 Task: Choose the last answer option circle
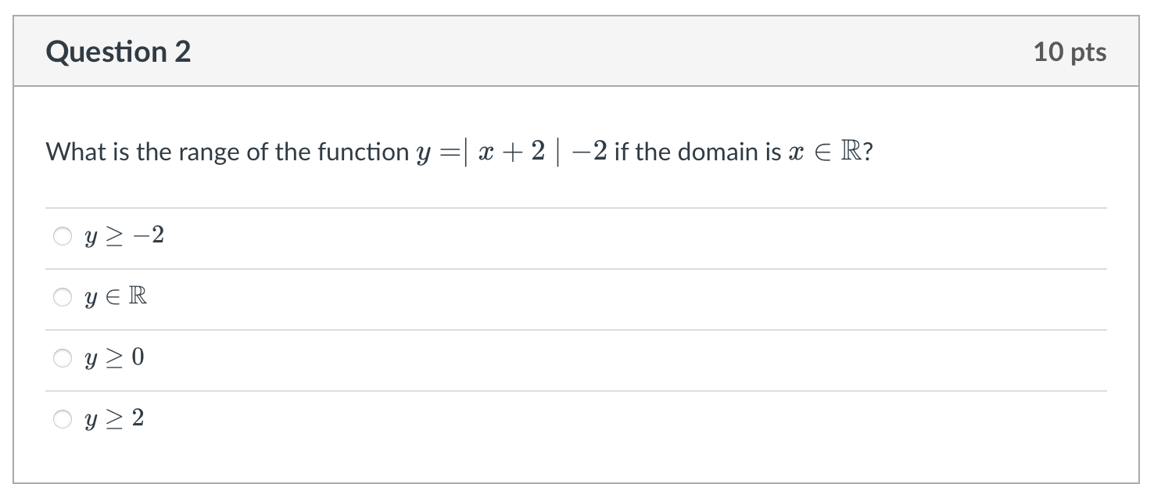point(63,419)
